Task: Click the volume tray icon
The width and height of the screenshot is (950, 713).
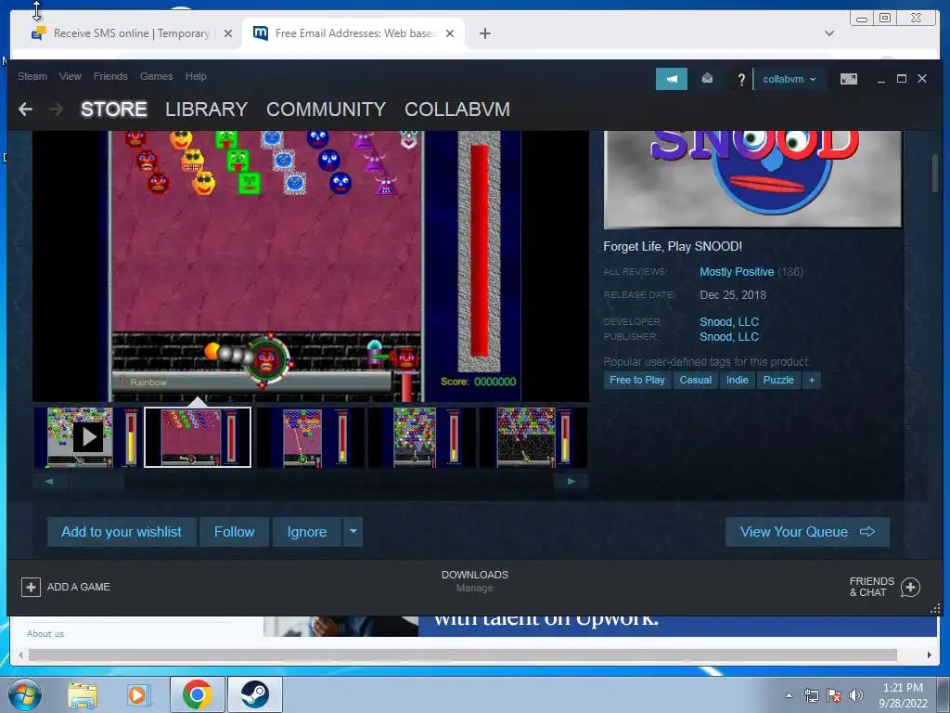Action: 856,695
